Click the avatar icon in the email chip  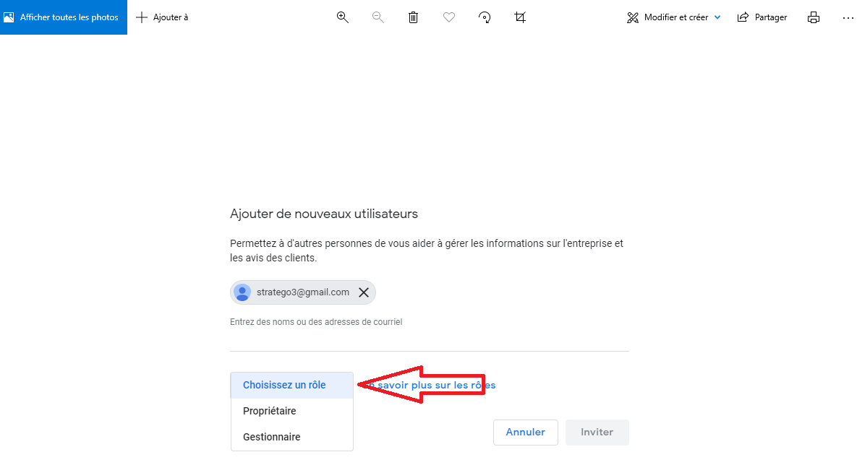[242, 292]
